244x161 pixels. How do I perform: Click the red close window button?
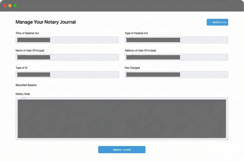tap(5, 5)
